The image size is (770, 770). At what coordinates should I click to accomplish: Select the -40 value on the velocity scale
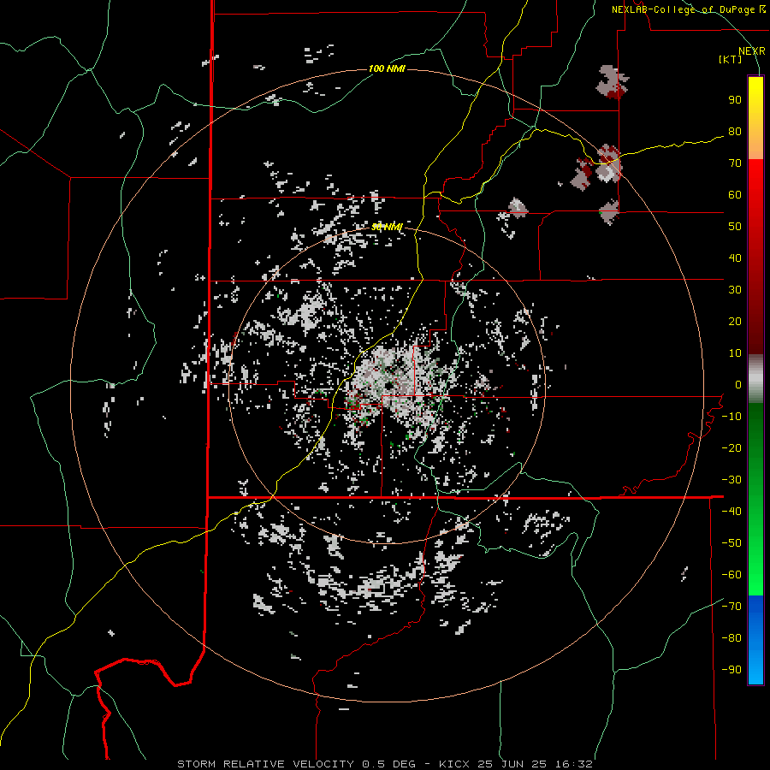click(x=731, y=512)
